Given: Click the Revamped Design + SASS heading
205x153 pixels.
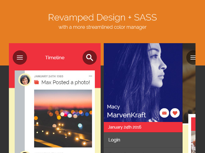Looking at the screenshot, I should 102,17.
